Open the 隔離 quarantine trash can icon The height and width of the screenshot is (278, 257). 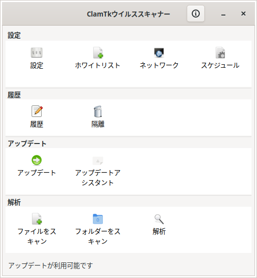pyautogui.click(x=98, y=111)
